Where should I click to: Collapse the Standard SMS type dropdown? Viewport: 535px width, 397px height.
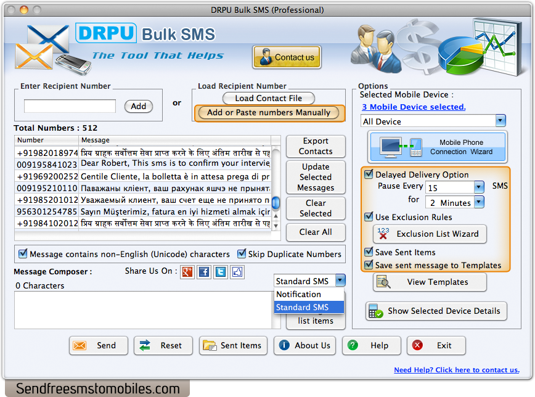tap(340, 280)
